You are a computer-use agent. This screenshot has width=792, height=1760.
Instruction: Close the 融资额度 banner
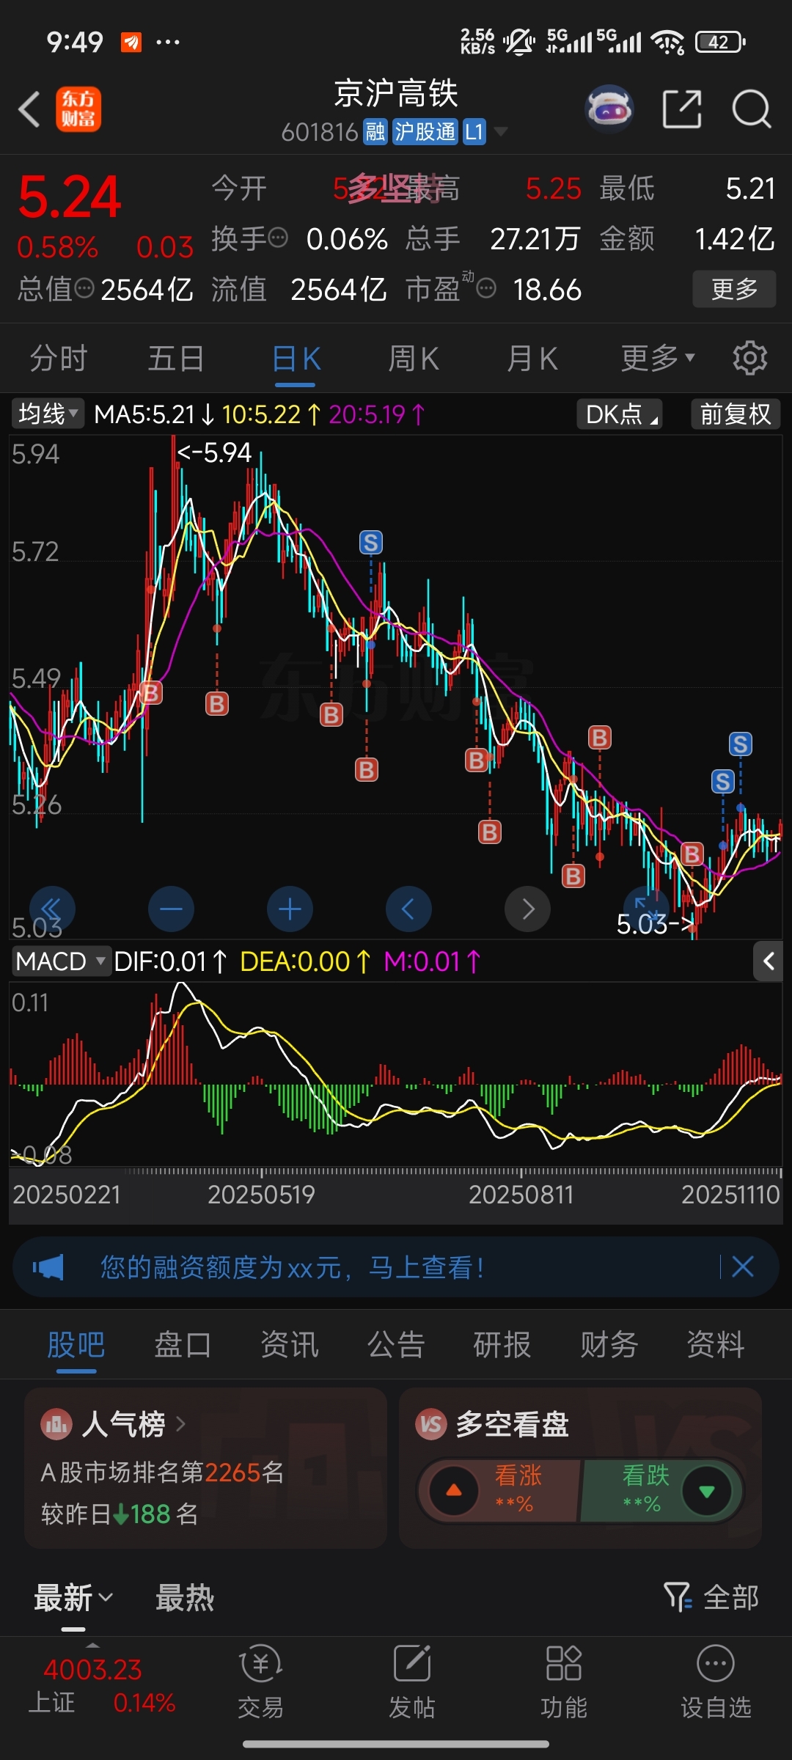coord(743,1266)
